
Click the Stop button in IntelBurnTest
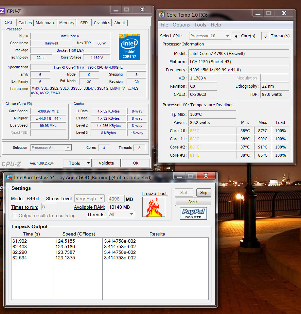click(x=204, y=192)
